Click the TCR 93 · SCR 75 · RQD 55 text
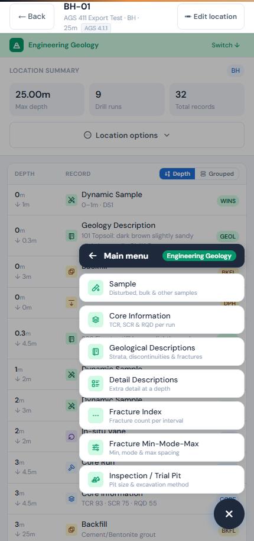This screenshot has height=541, width=254. point(119,503)
